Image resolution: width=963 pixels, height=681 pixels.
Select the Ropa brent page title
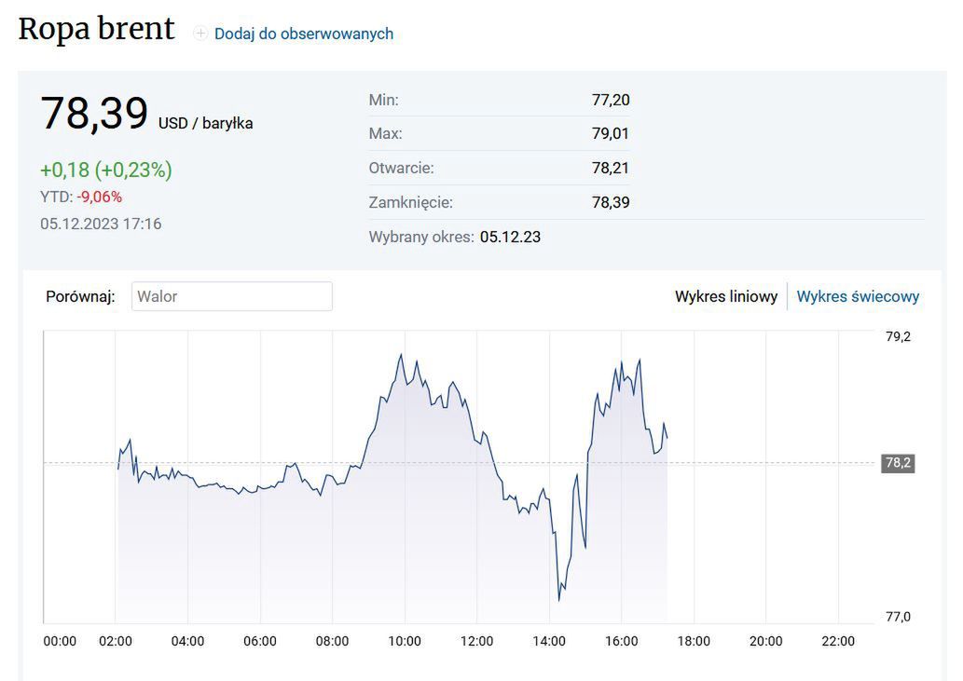(x=96, y=28)
